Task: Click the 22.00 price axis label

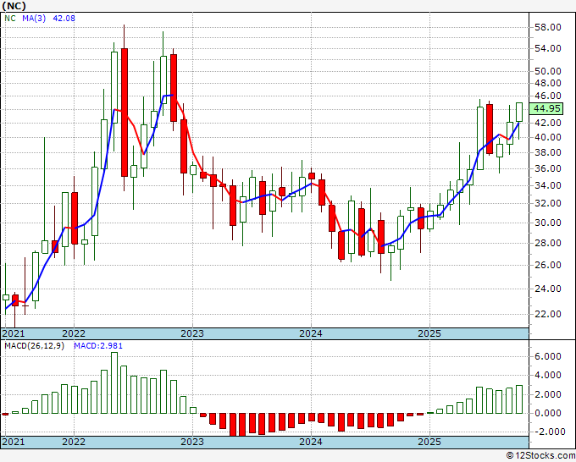Action: pos(548,313)
